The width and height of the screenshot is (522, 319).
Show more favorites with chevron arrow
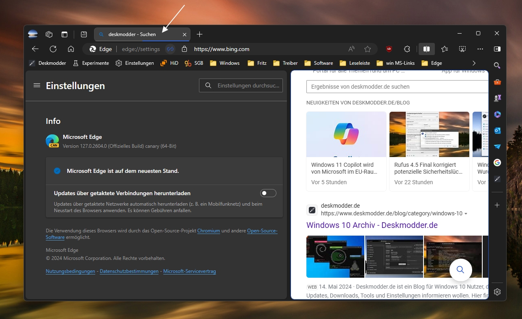coord(474,63)
